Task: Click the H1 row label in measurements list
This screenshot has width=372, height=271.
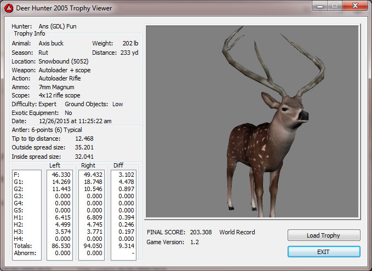Action: click(18, 218)
